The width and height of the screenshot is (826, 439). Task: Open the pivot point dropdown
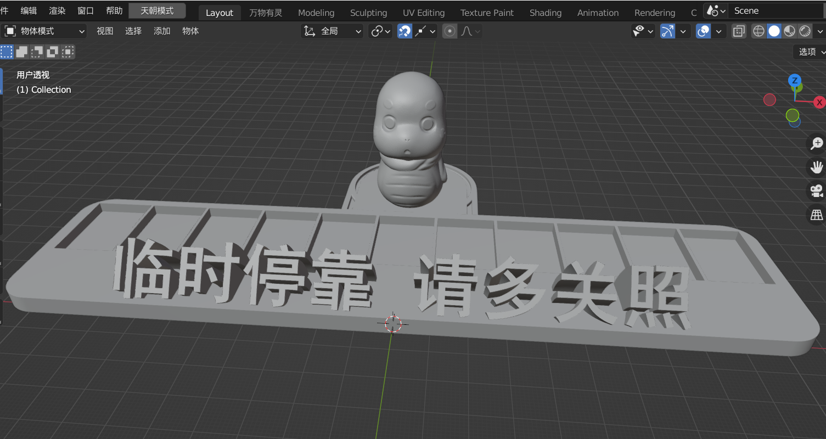coord(381,31)
